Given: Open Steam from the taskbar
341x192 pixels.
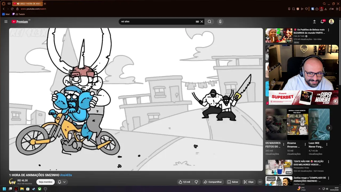Looking at the screenshot, I should click(34, 189).
